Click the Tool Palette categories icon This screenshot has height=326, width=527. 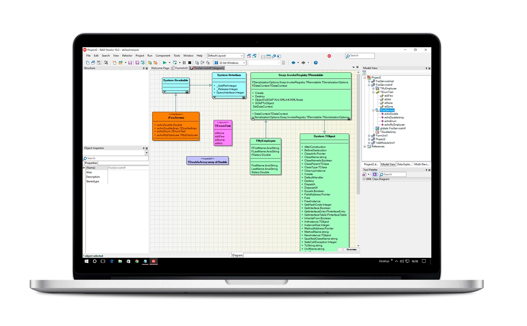364,174
